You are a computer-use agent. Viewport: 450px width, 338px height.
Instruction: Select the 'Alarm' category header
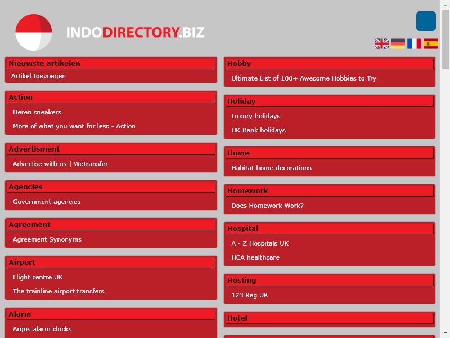pos(111,314)
